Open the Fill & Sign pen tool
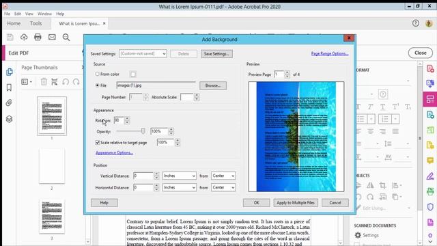The width and height of the screenshot is (437, 246). (x=430, y=176)
